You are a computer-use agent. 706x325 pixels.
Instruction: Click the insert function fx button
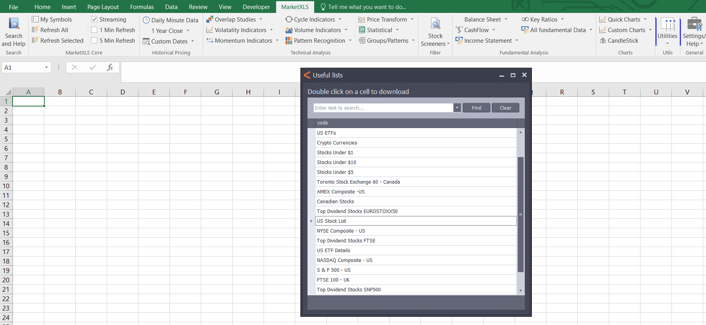click(x=110, y=67)
